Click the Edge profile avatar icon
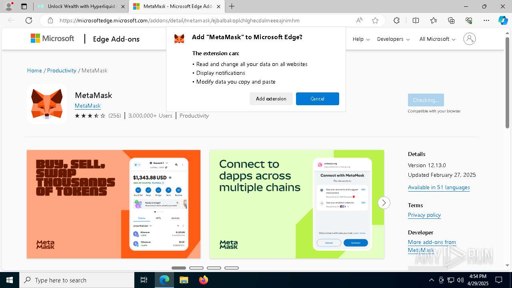Screen dimensions: 512x288 9,6
